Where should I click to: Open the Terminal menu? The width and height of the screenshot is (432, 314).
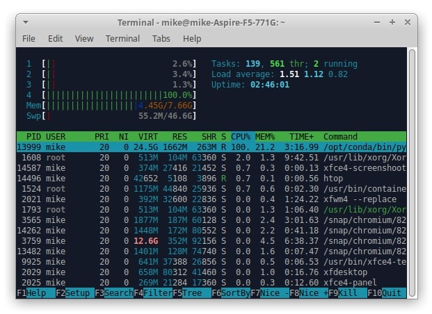[x=122, y=38]
